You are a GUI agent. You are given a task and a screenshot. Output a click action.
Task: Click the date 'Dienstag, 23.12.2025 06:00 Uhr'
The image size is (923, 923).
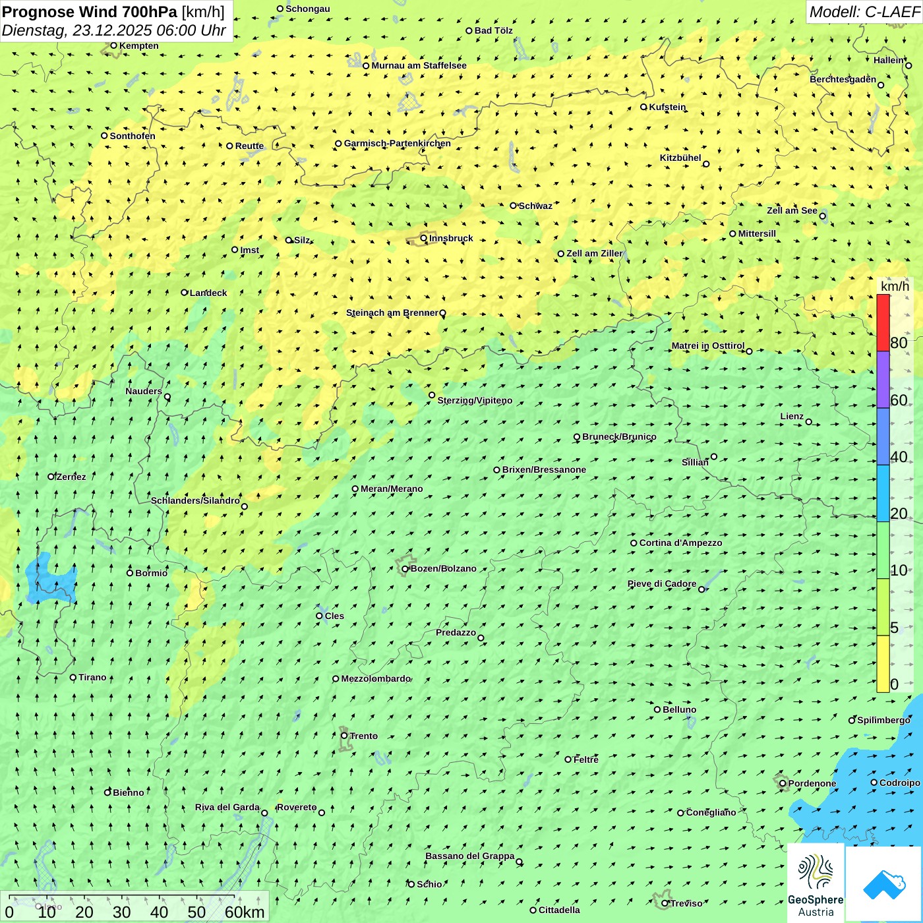pos(113,30)
